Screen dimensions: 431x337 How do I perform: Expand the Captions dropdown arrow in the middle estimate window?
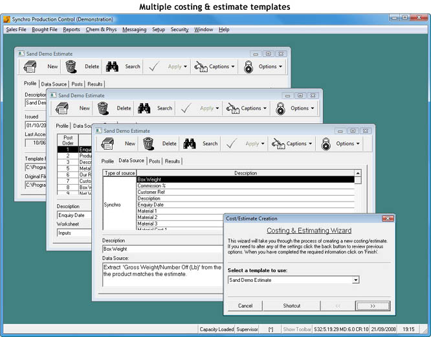pyautogui.click(x=265, y=108)
